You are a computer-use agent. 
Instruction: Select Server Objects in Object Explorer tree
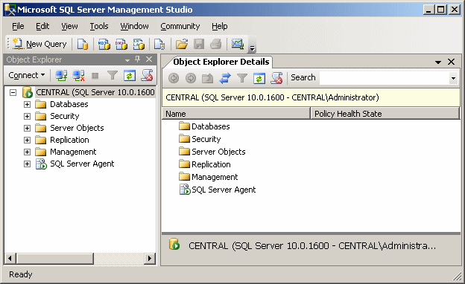tap(77, 128)
